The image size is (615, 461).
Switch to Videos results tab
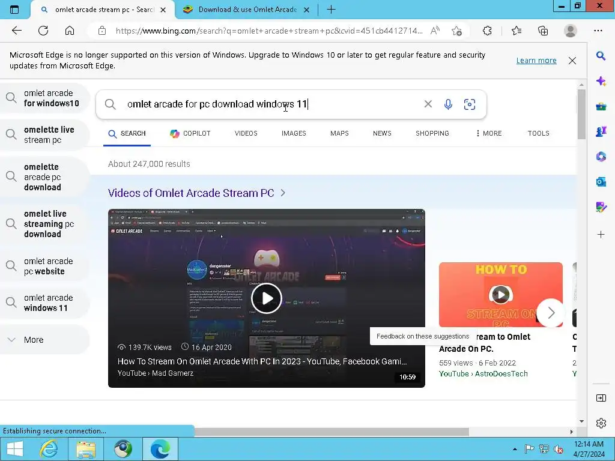pos(246,133)
